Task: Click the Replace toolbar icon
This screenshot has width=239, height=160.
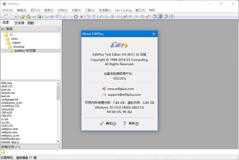Action: tap(107, 16)
